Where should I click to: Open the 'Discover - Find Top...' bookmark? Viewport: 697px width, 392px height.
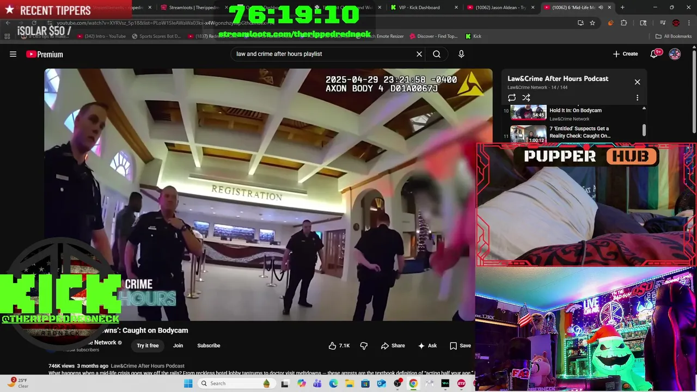tap(433, 36)
